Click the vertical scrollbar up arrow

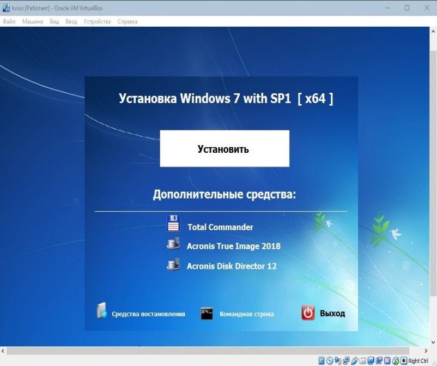click(x=433, y=31)
